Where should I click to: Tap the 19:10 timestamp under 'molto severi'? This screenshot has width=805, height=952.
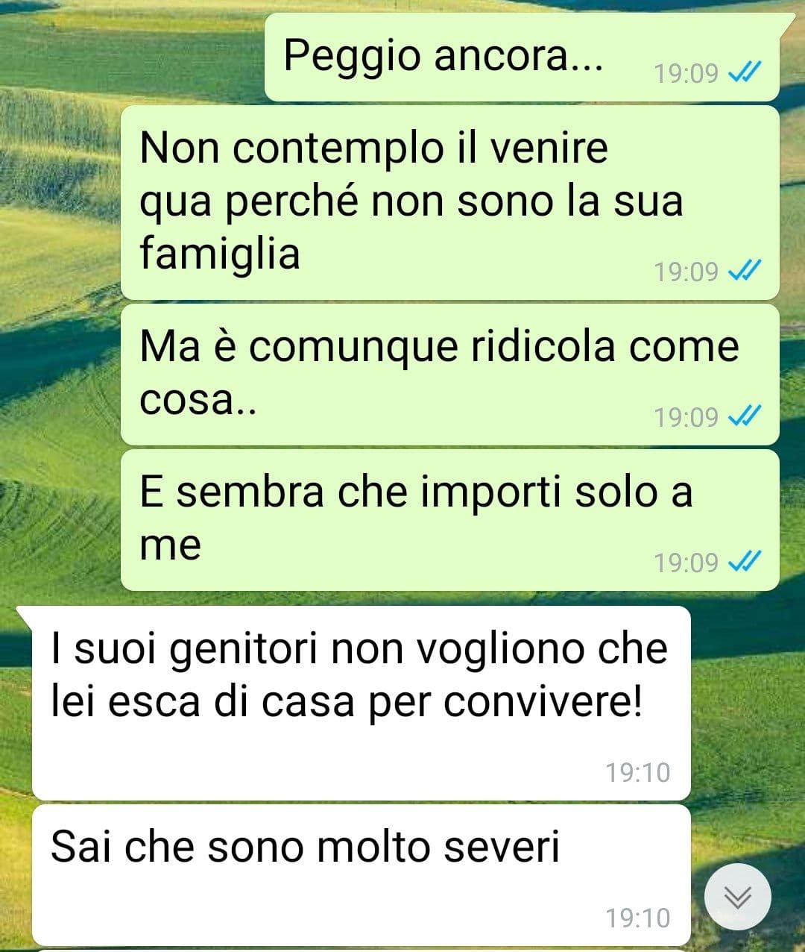coord(638,918)
